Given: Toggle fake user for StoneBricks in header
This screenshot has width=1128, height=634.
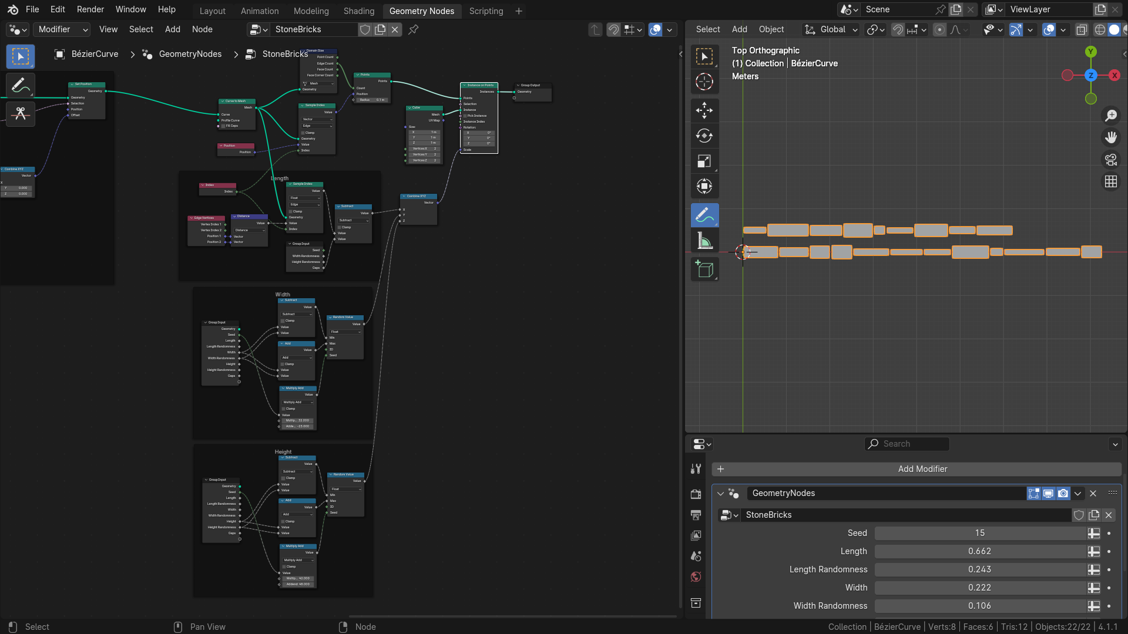Looking at the screenshot, I should [365, 29].
